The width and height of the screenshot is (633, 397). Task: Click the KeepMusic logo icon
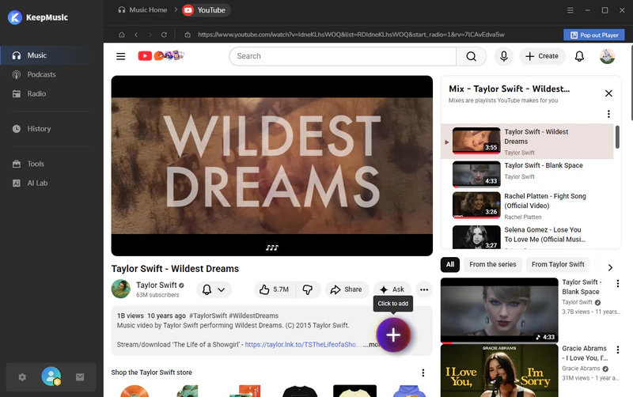15,17
